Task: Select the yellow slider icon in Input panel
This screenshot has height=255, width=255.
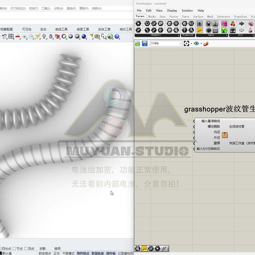Action: pos(200,30)
